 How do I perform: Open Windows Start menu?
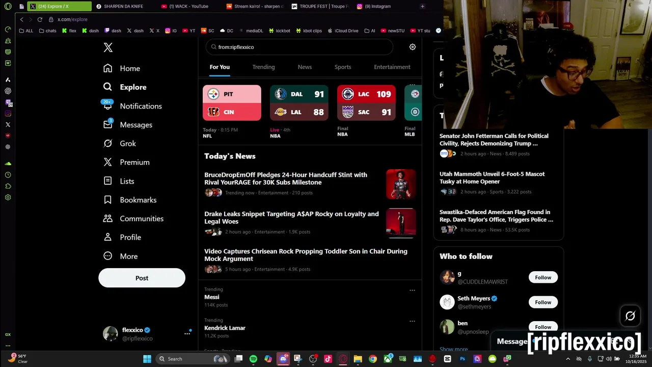click(147, 359)
